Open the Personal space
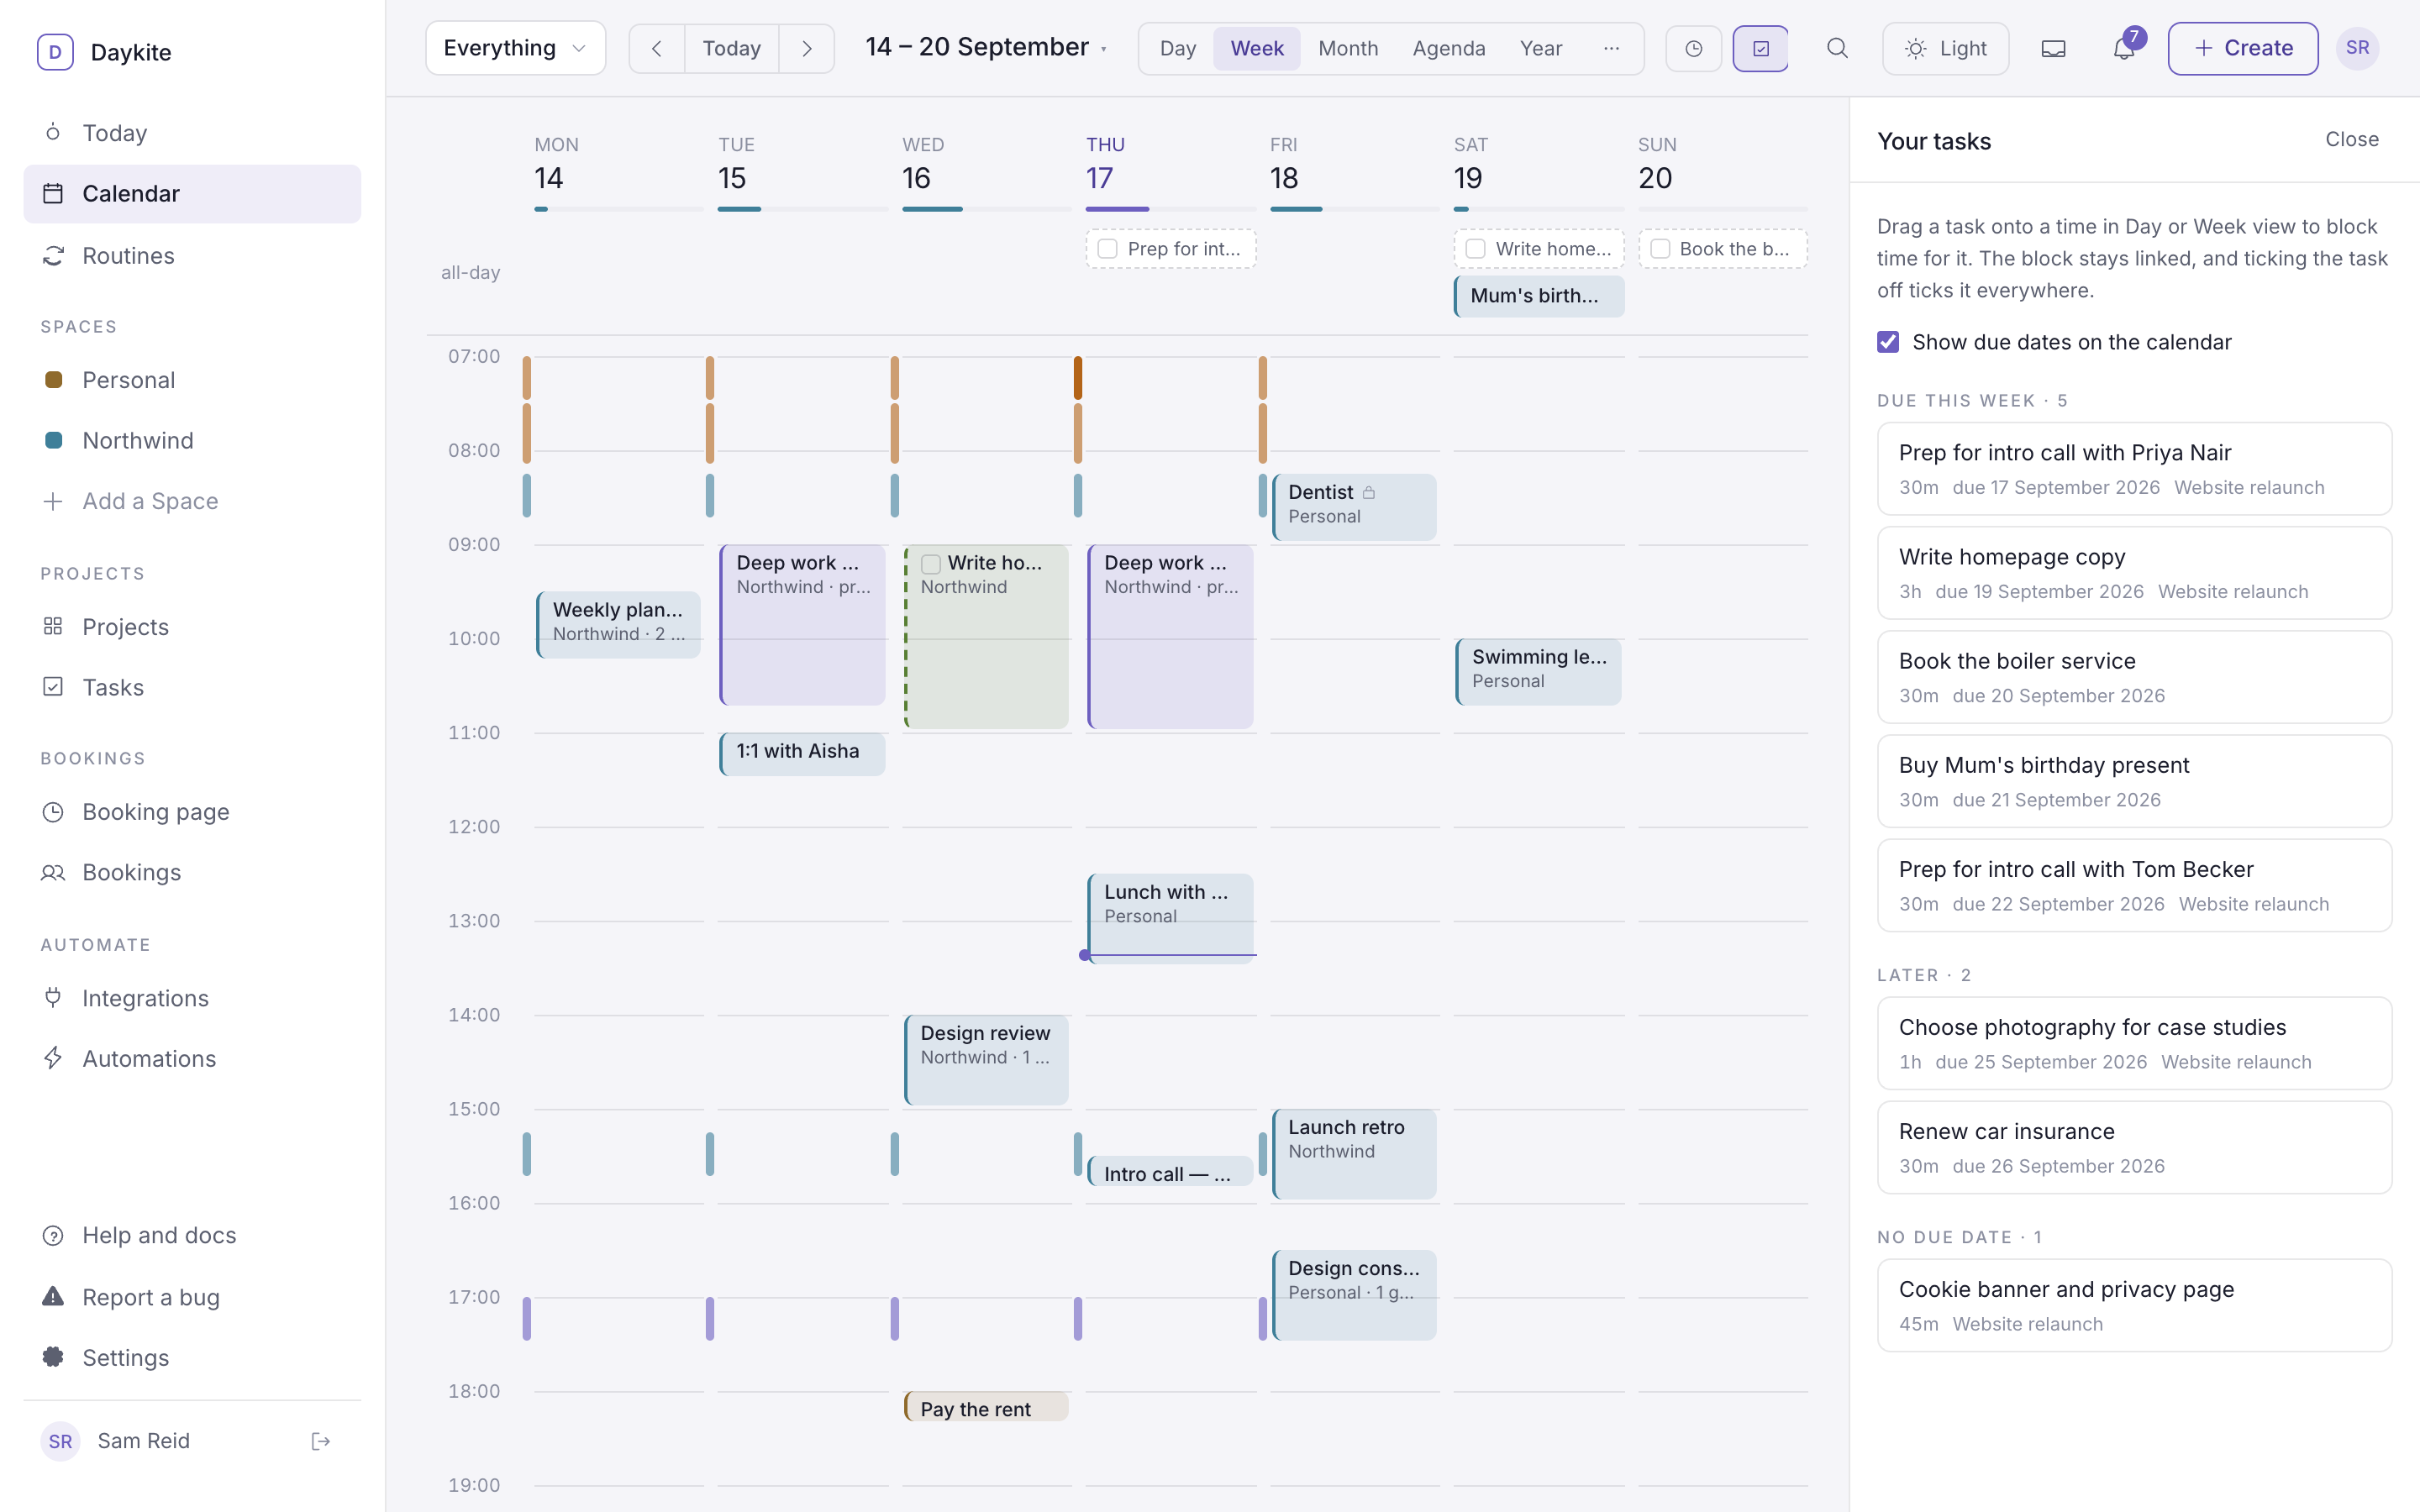The width and height of the screenshot is (2420, 1512). coord(192,380)
